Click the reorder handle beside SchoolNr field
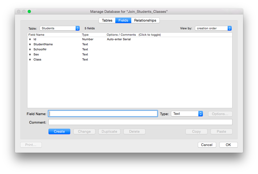258x174 pixels. (30, 49)
